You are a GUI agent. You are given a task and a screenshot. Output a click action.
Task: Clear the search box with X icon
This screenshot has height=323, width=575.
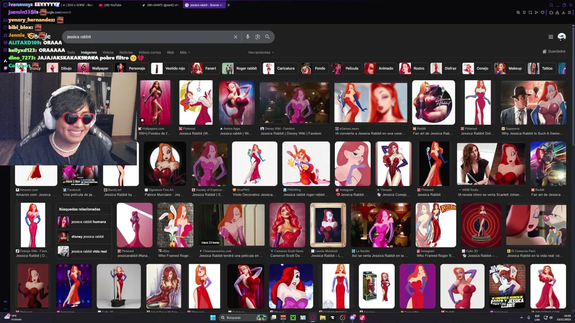click(x=235, y=37)
